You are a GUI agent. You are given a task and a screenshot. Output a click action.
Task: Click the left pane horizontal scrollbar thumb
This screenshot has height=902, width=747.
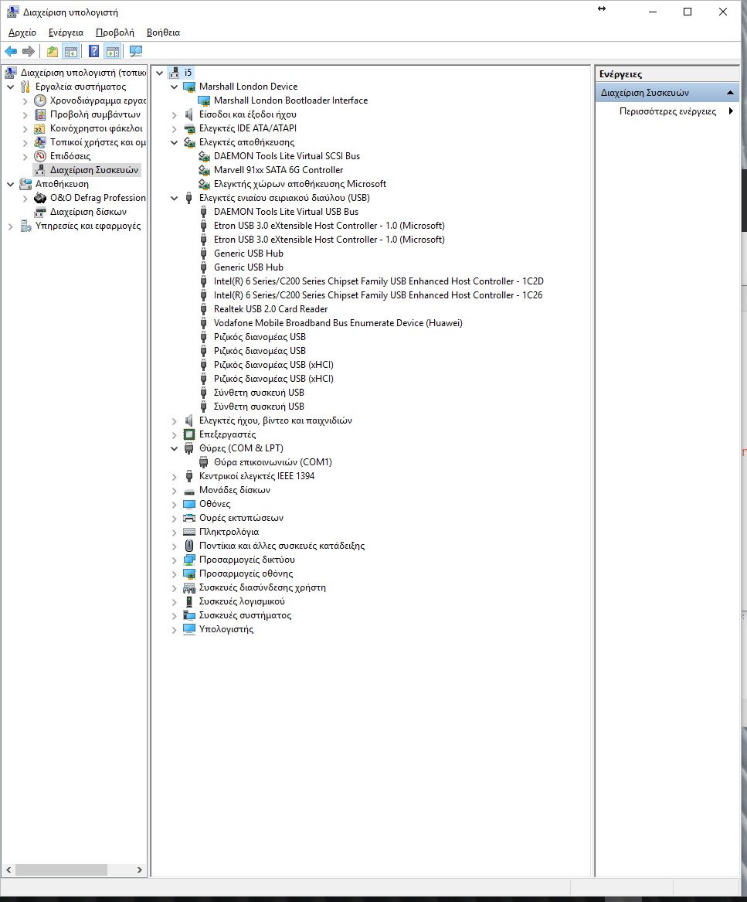61,870
